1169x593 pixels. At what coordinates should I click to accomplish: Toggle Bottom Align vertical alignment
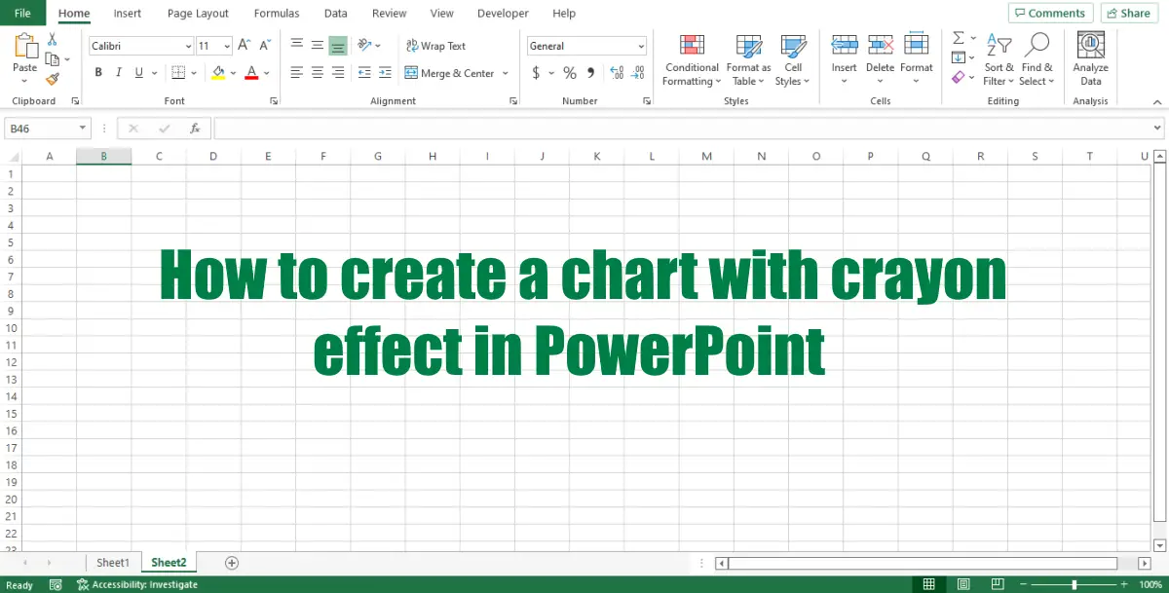(x=337, y=45)
